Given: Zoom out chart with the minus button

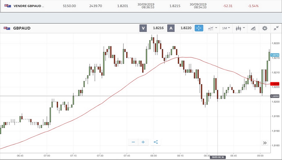Looking at the screenshot, I should pyautogui.click(x=133, y=142).
